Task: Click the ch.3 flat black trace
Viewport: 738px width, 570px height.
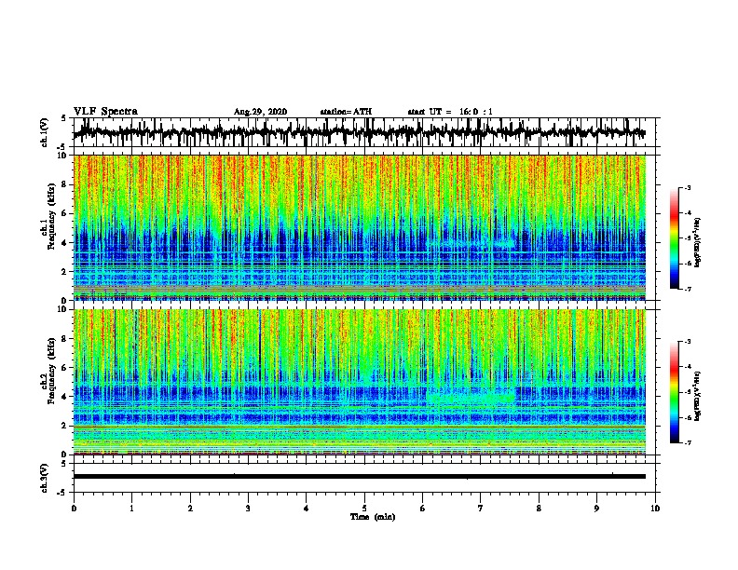Action: (359, 477)
